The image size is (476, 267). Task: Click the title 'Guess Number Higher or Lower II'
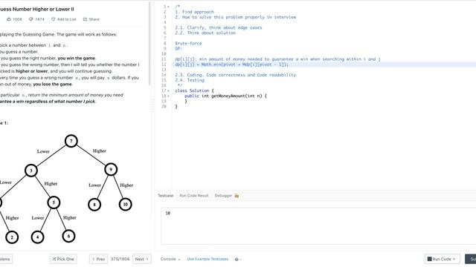coord(36,9)
